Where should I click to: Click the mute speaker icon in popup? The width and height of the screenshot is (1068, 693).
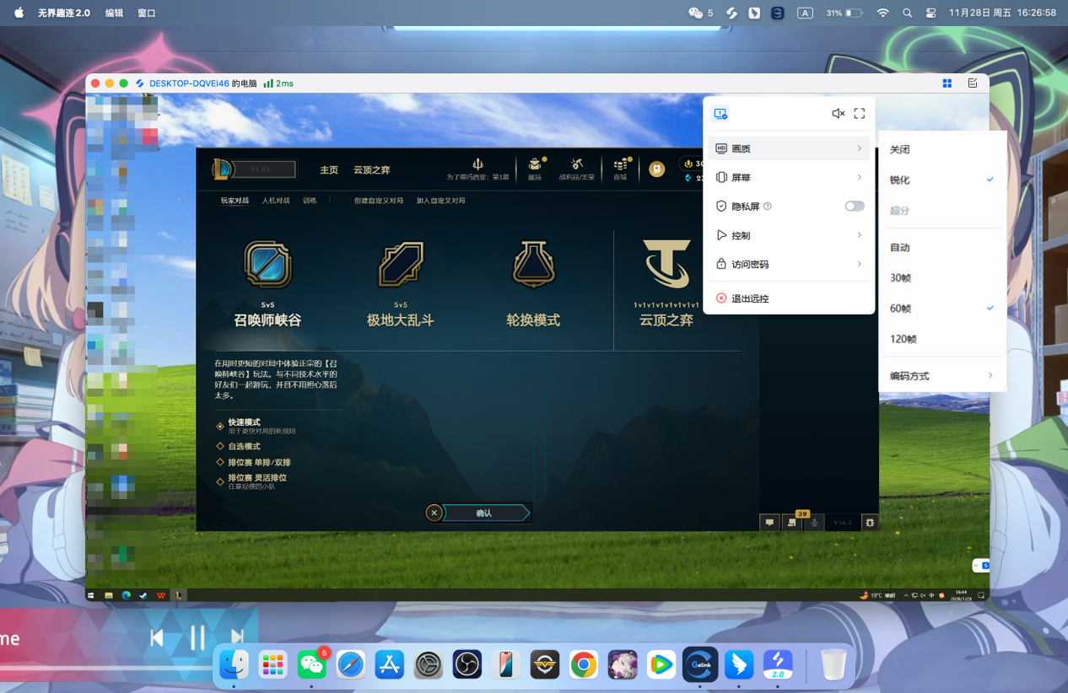(838, 114)
